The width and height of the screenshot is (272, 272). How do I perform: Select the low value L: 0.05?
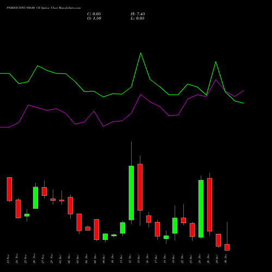(x=138, y=18)
